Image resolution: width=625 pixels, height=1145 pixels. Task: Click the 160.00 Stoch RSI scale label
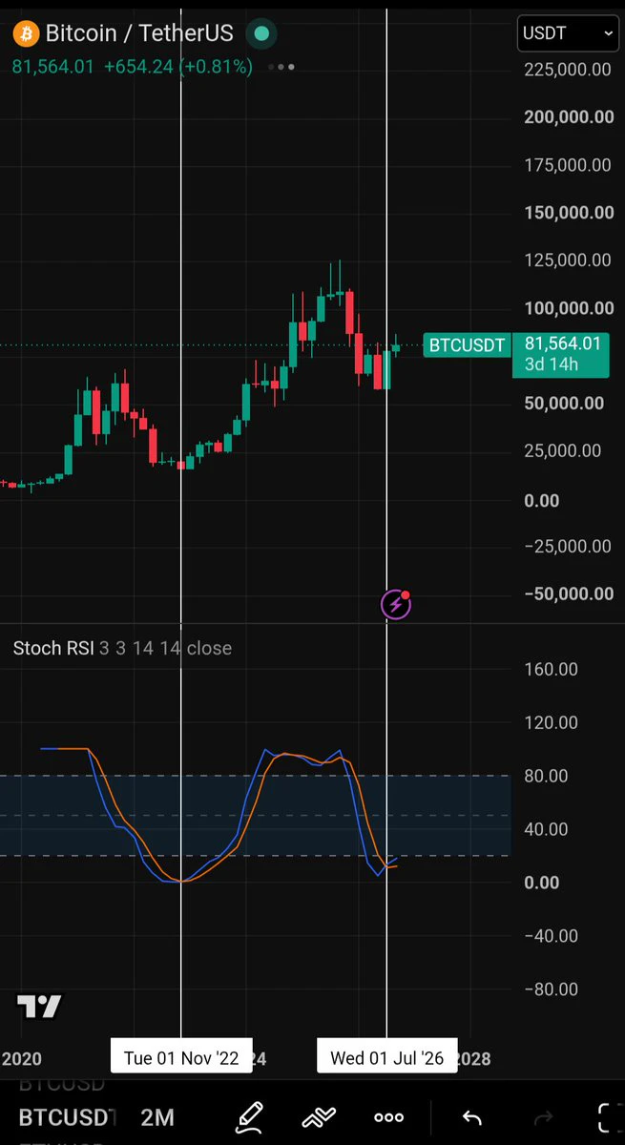(x=551, y=669)
